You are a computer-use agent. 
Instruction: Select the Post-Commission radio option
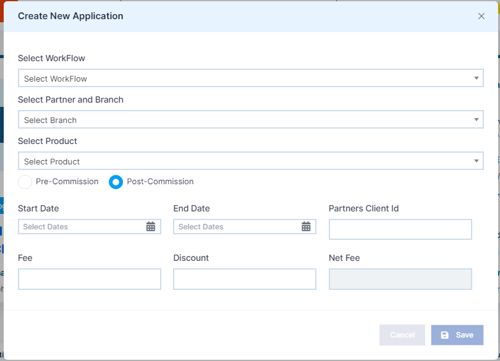pyautogui.click(x=116, y=182)
